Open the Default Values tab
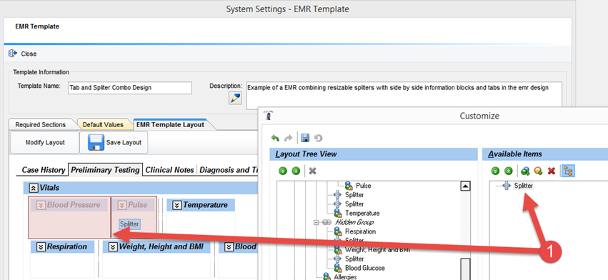 103,124
